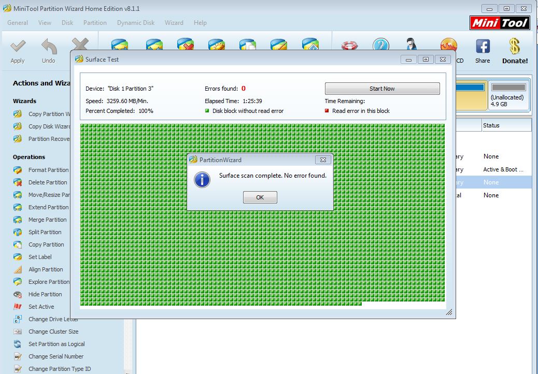Click the MiniTool logo

coord(500,23)
